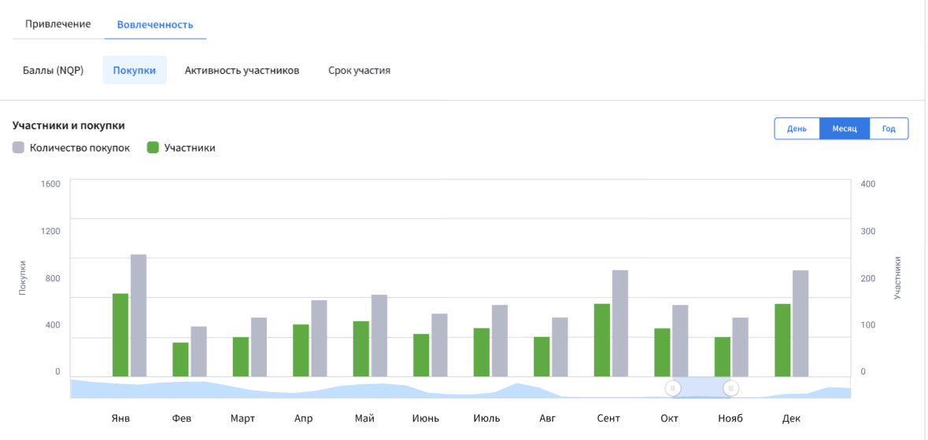Click the left range slider handle

pos(673,388)
